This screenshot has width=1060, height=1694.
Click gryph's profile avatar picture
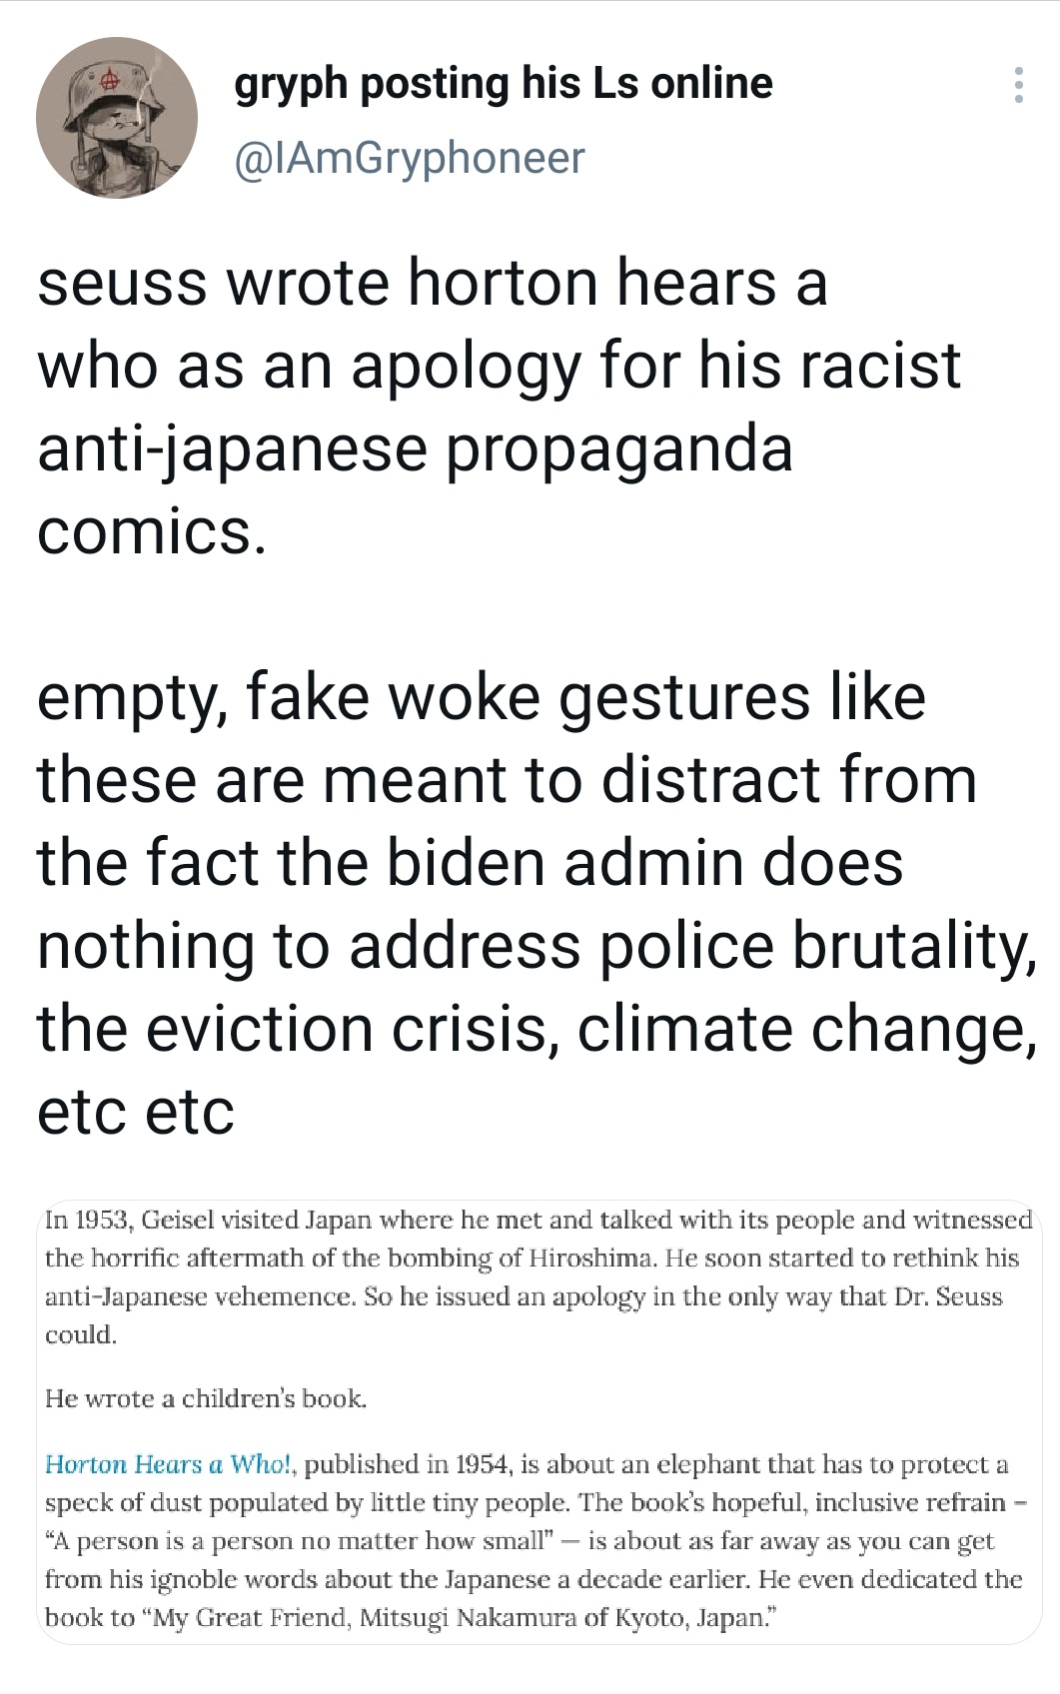117,118
